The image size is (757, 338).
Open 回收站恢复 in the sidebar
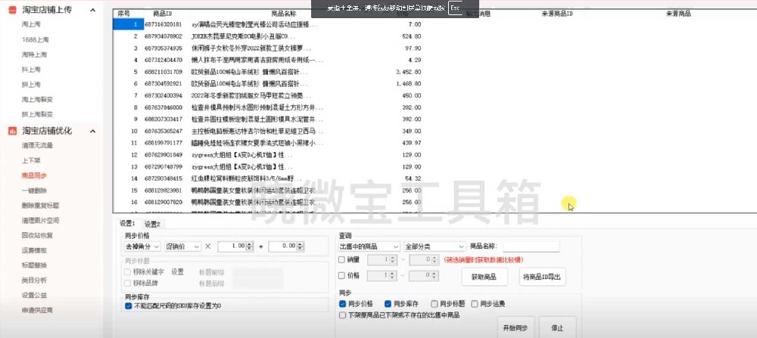click(x=37, y=235)
